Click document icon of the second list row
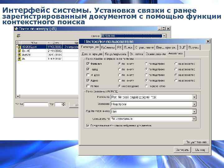The width and height of the screenshot is (224, 168). [x=19, y=51]
